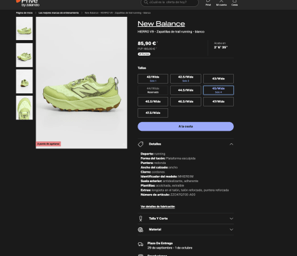Screen dimensions: 297x256
Task: Open the Cesta shopping bag icon
Action: [234, 3]
